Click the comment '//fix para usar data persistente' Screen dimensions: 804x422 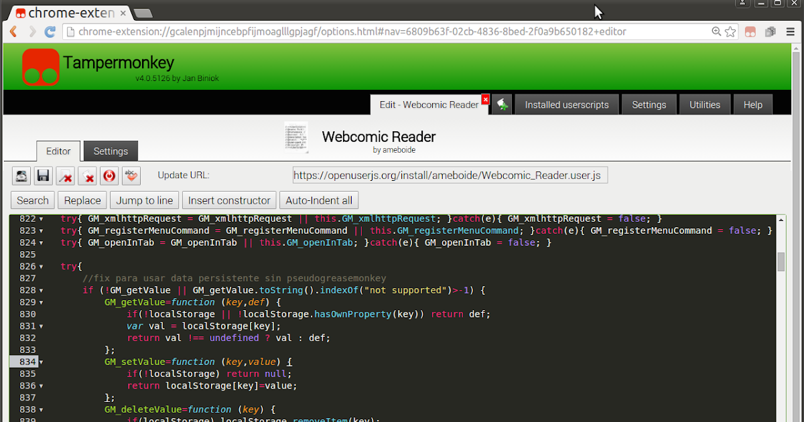(234, 279)
